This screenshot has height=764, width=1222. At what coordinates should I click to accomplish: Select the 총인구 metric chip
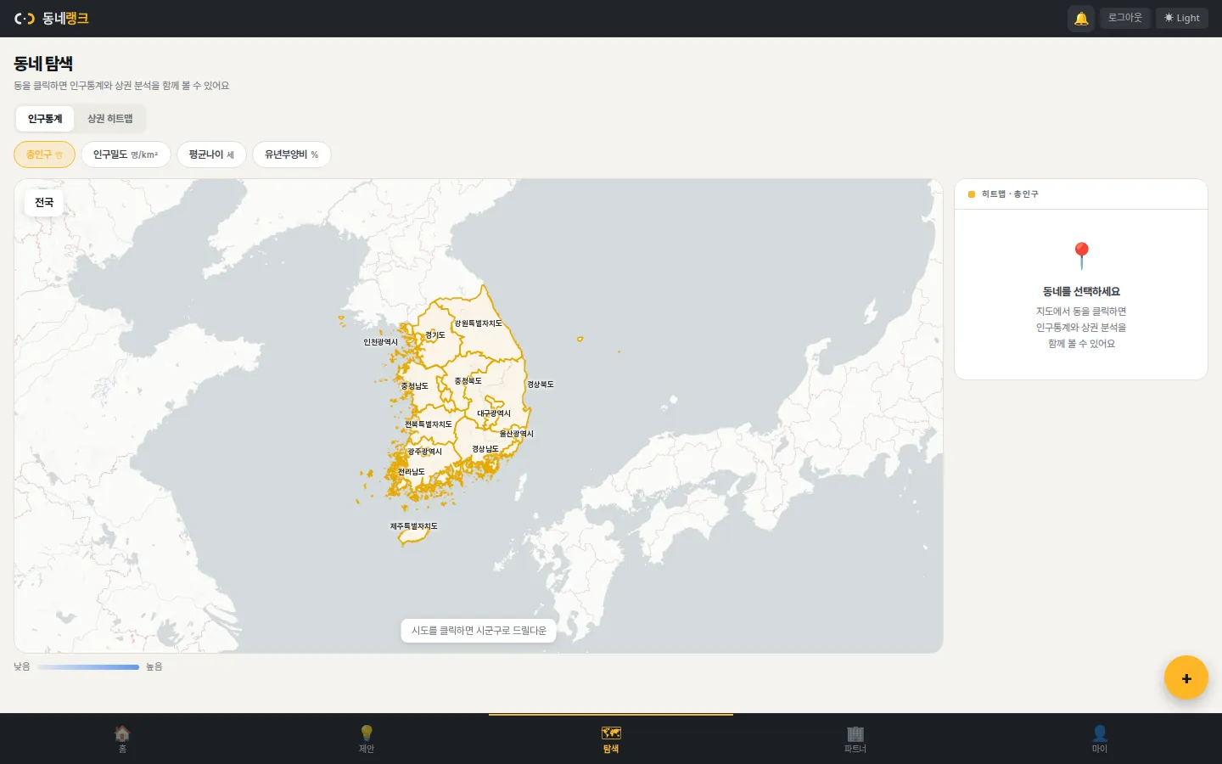coord(44,154)
